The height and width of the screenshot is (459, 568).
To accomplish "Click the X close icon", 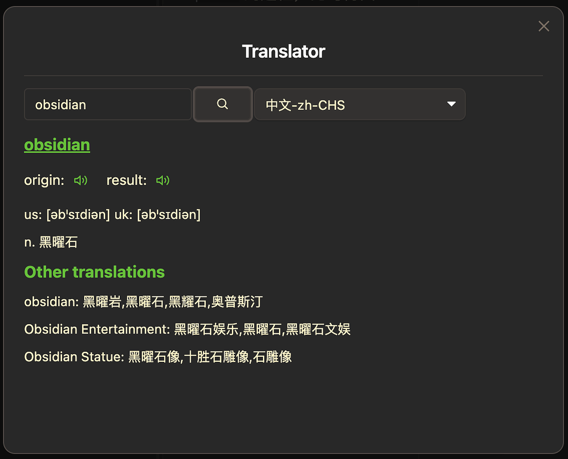I will 544,26.
